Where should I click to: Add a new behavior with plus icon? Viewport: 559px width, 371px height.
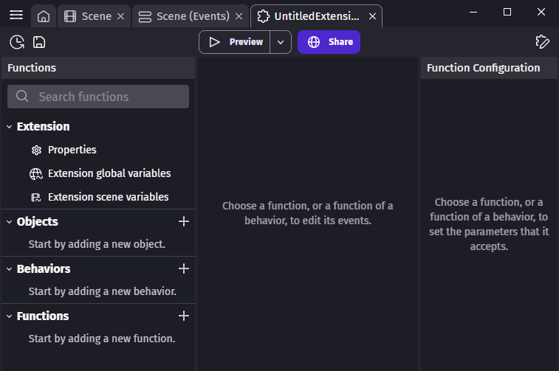[184, 268]
